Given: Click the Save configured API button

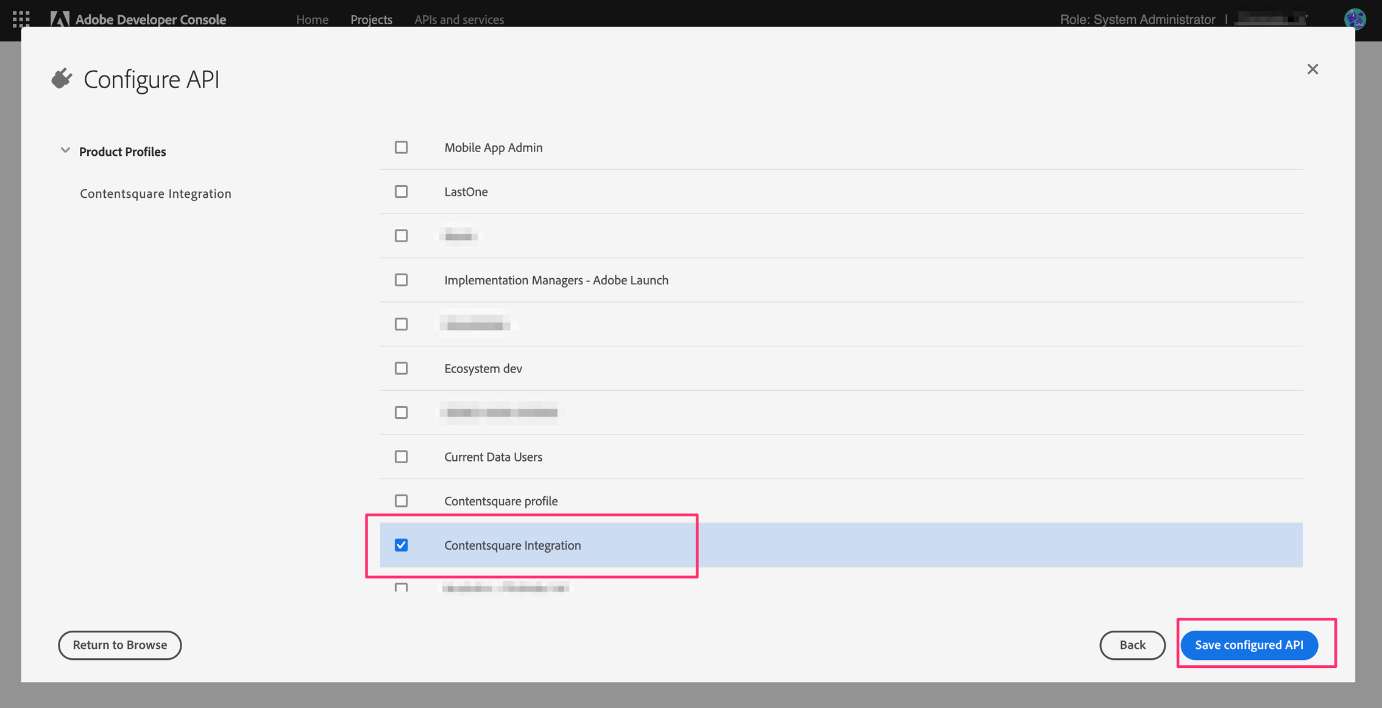Looking at the screenshot, I should click(x=1249, y=645).
